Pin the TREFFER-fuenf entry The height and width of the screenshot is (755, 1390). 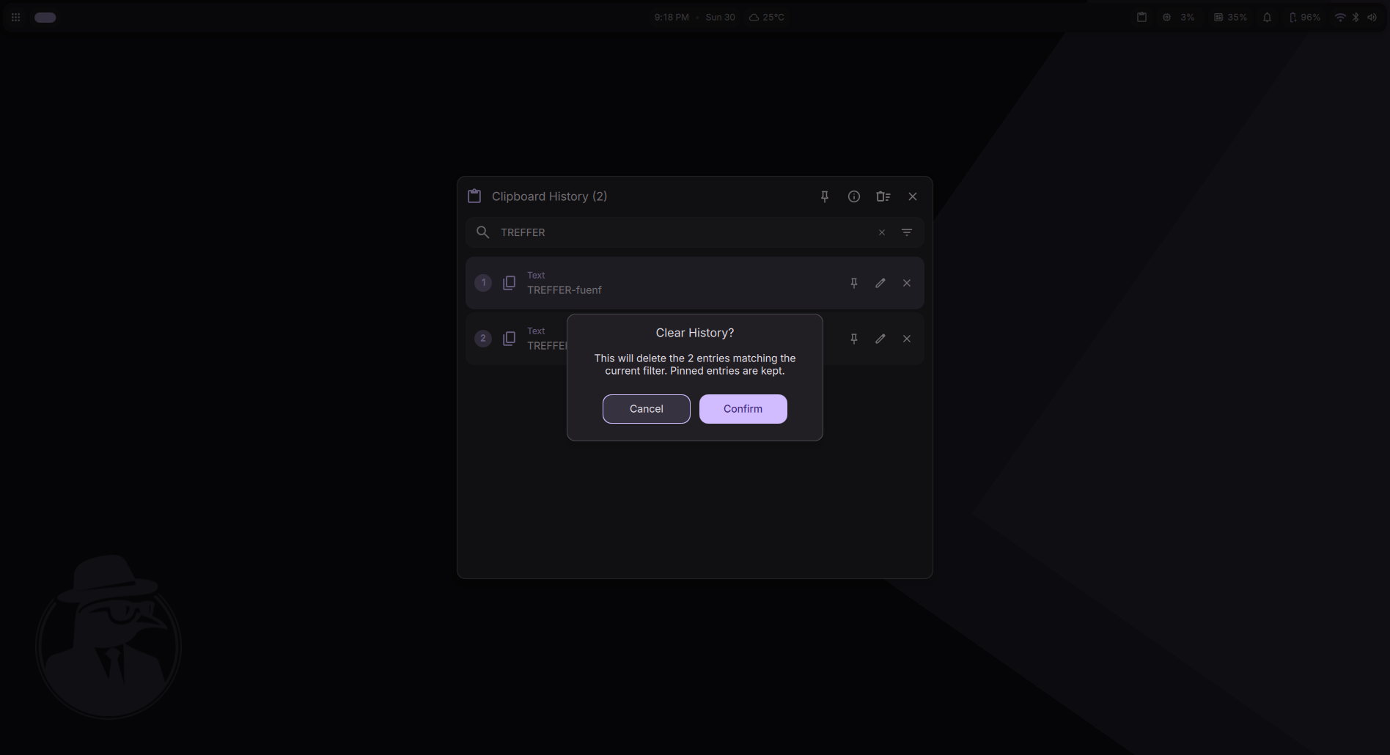pyautogui.click(x=854, y=283)
